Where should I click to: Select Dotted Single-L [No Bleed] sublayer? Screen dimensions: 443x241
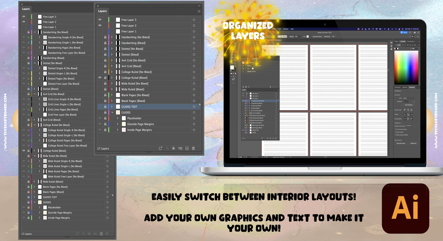63,74
